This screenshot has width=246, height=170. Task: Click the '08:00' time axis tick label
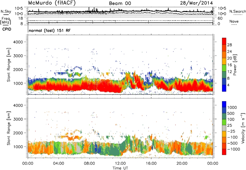pos(89,164)
